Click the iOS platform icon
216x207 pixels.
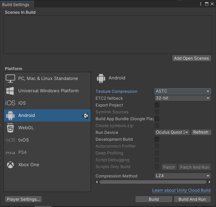(x=10, y=103)
